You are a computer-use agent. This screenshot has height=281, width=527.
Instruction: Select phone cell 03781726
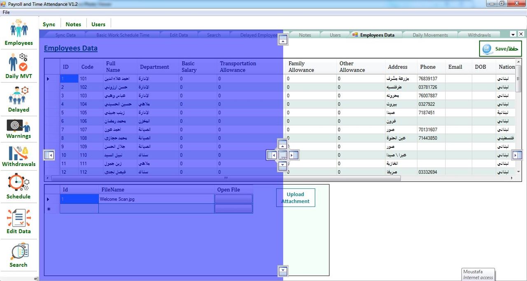point(431,87)
